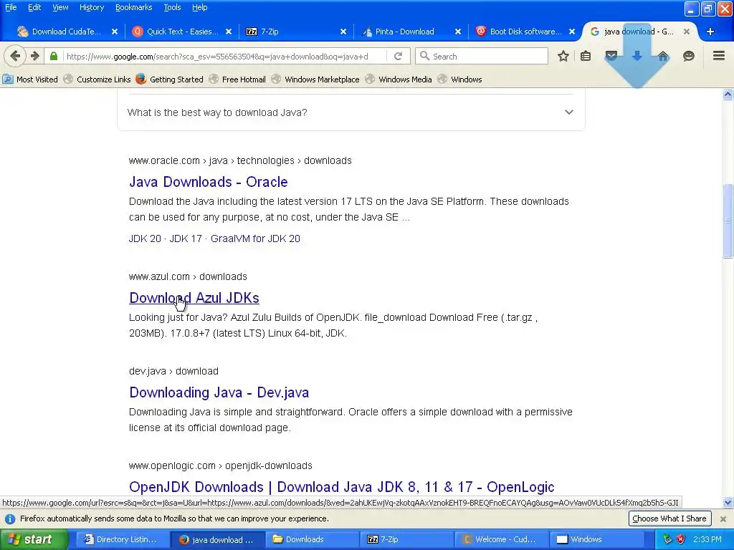The height and width of the screenshot is (550, 734).
Task: Go to Home page via house icon
Action: [663, 56]
